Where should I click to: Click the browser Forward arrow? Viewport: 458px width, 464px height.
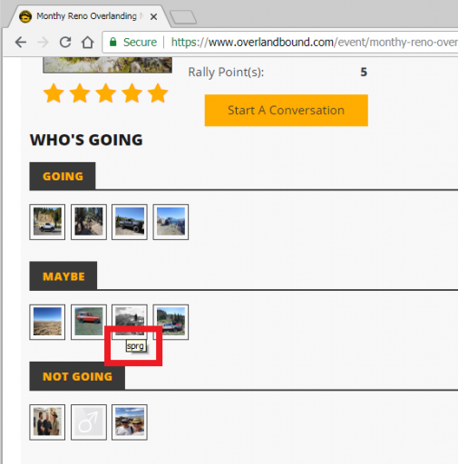point(43,43)
